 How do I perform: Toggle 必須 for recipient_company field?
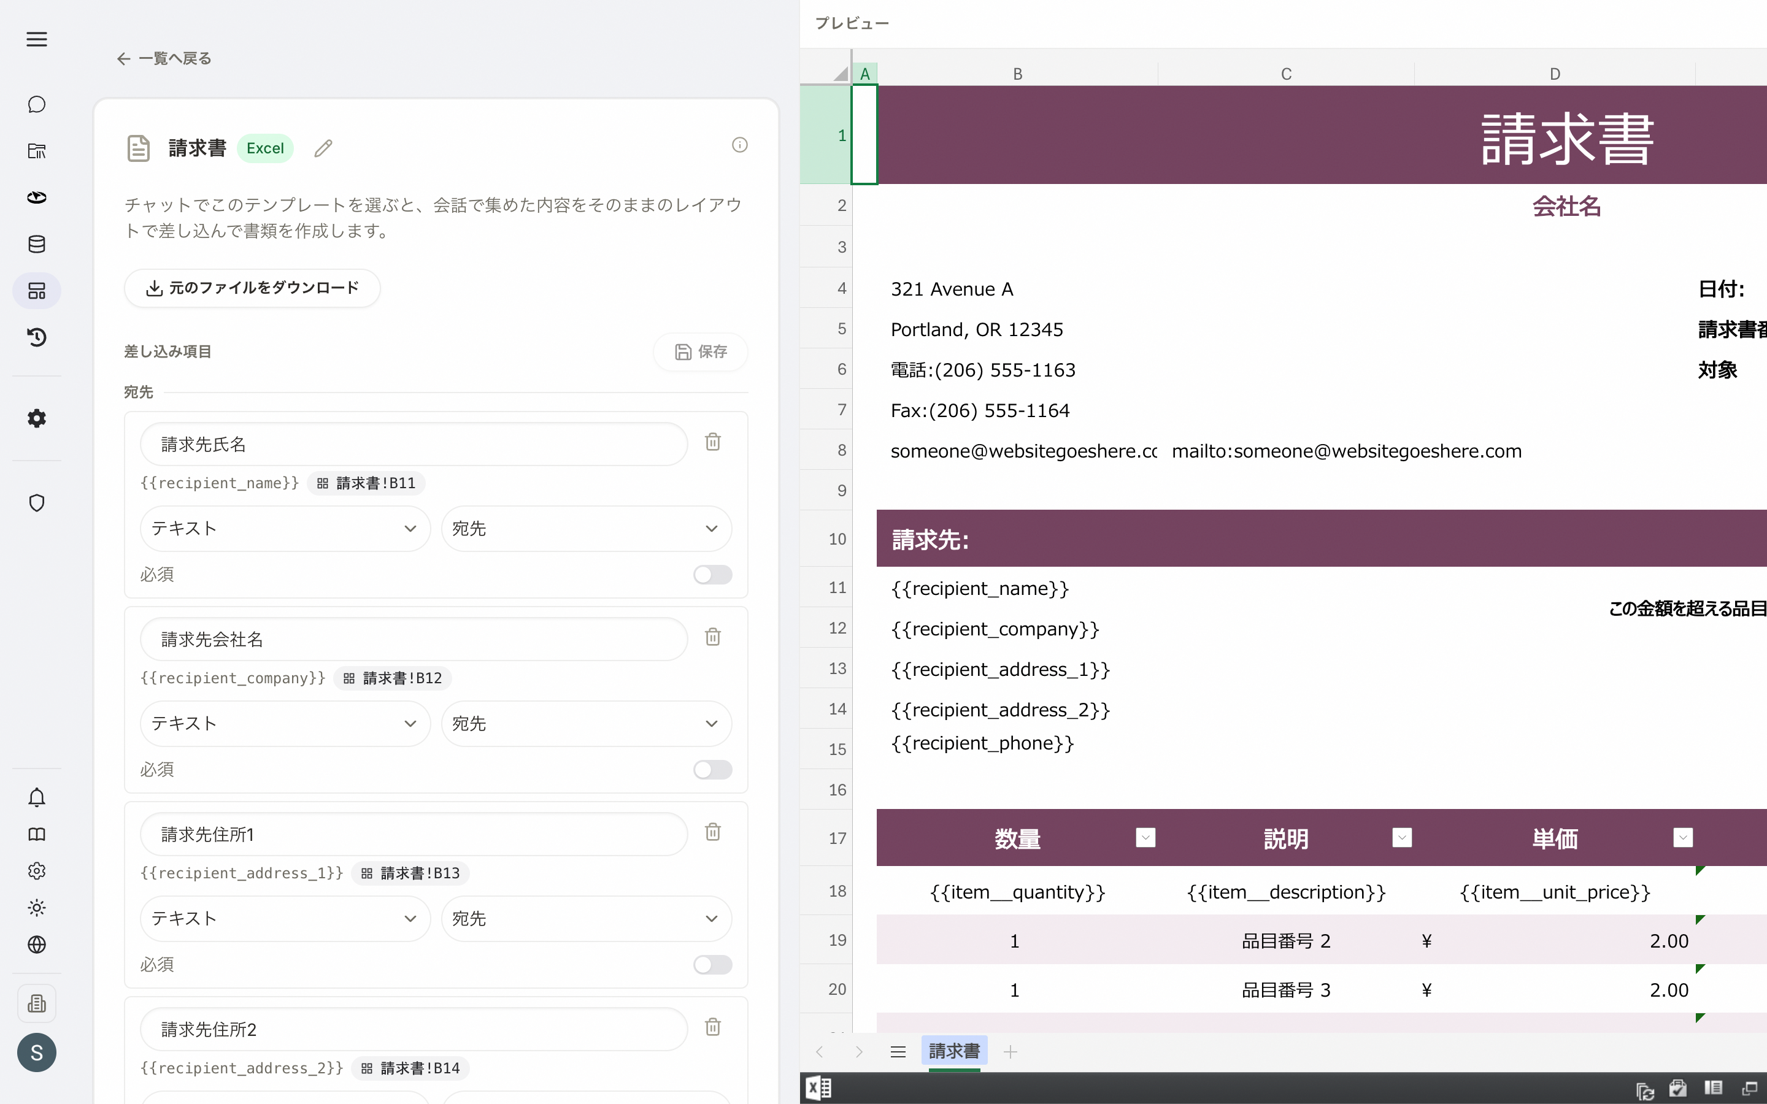tap(713, 770)
